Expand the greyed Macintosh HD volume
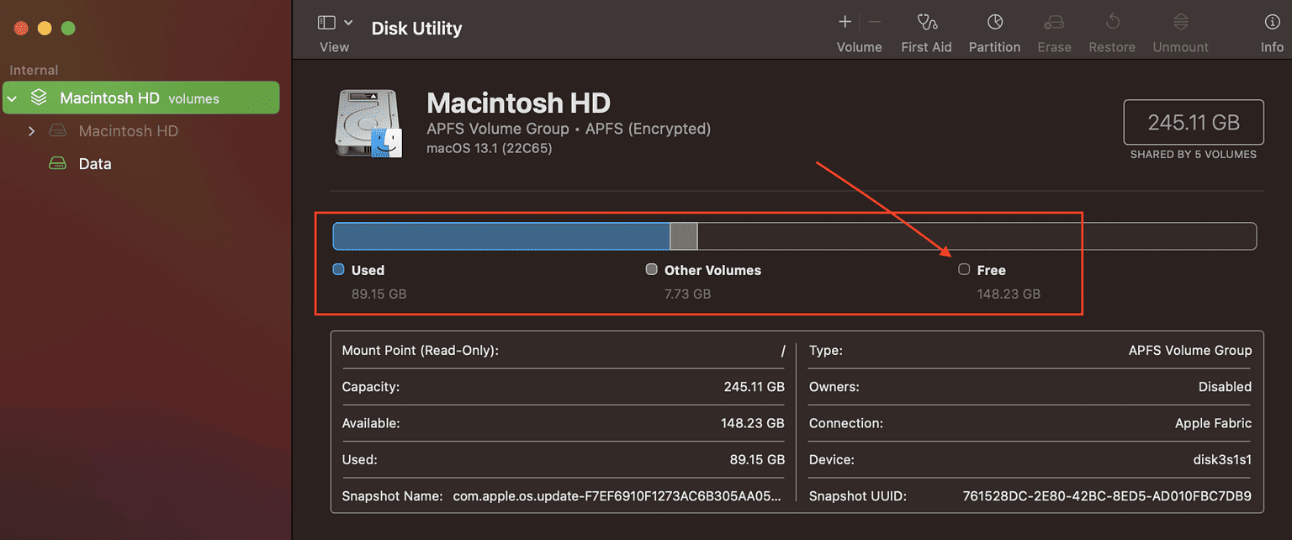1292x540 pixels. click(x=31, y=131)
